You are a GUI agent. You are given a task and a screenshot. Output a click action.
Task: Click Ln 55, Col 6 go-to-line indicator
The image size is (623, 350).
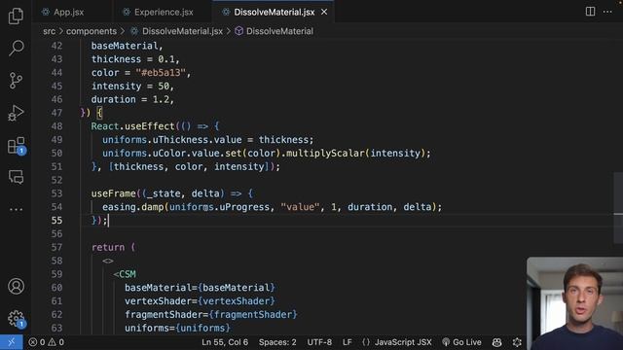[225, 342]
